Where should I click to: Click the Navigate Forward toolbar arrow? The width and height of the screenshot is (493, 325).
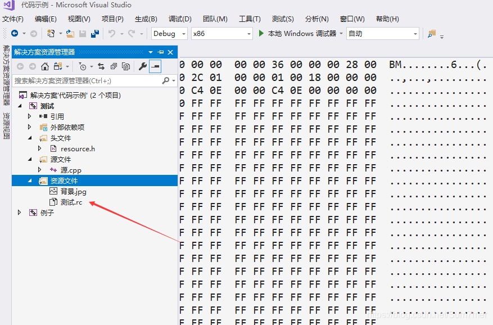click(x=33, y=33)
